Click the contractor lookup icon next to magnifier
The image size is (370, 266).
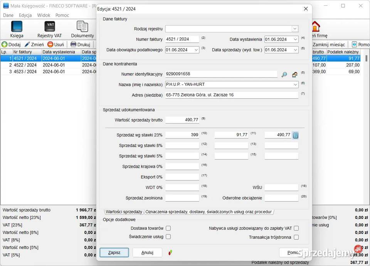(x=294, y=75)
